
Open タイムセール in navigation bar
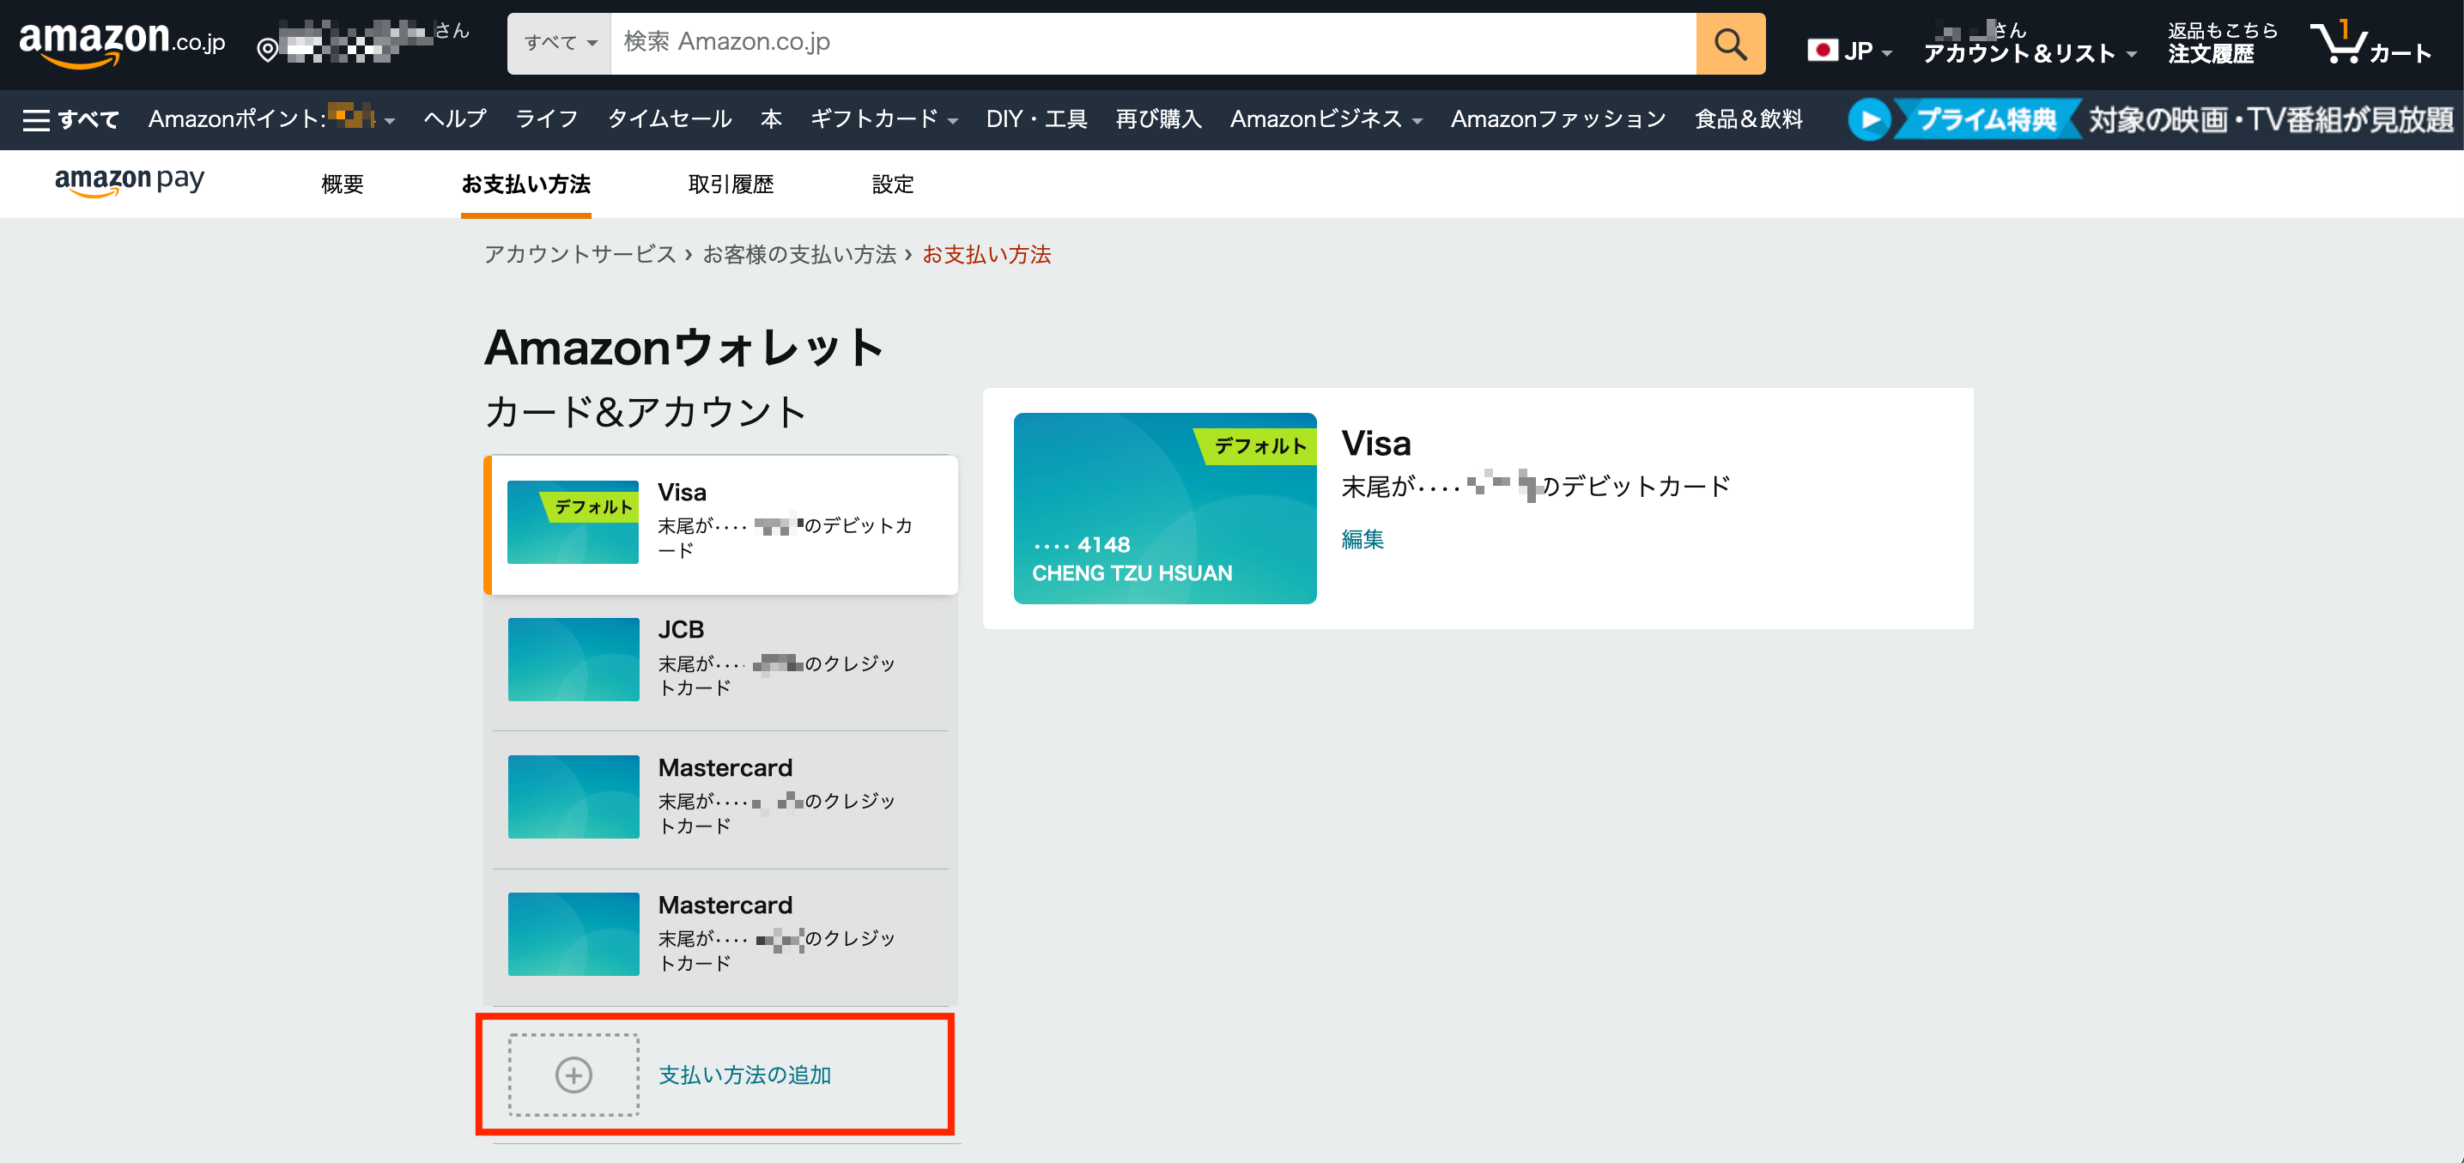point(670,118)
